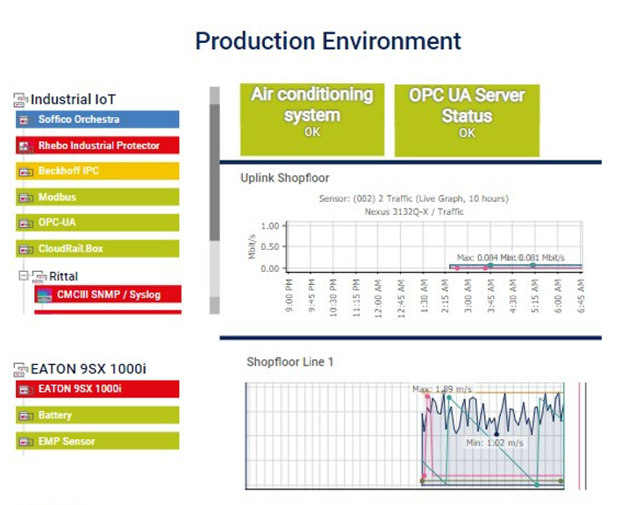Click the Beckhoff IPC device icon
The width and height of the screenshot is (621, 505).
(23, 172)
